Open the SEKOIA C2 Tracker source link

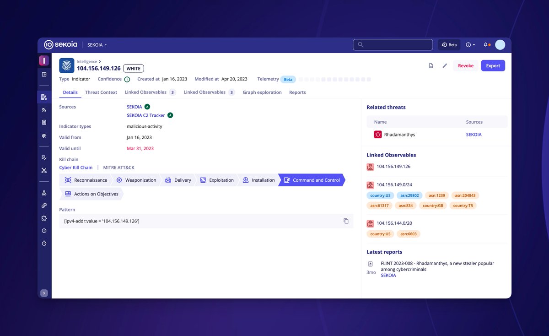click(146, 115)
